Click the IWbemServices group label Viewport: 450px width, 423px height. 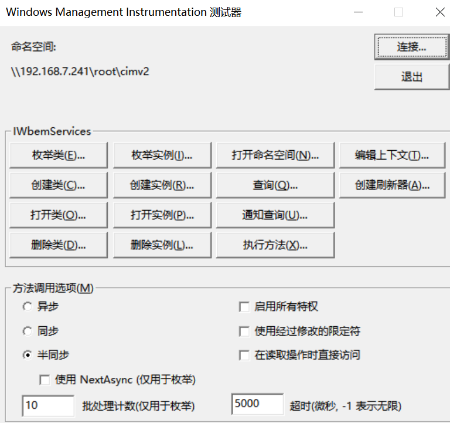pos(52,131)
